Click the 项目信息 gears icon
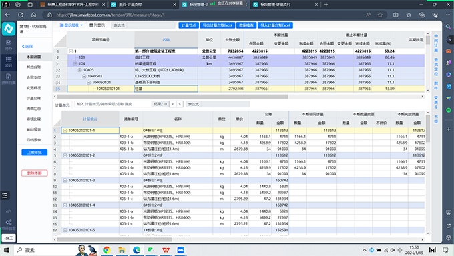This screenshot has width=454, height=256. [9, 225]
